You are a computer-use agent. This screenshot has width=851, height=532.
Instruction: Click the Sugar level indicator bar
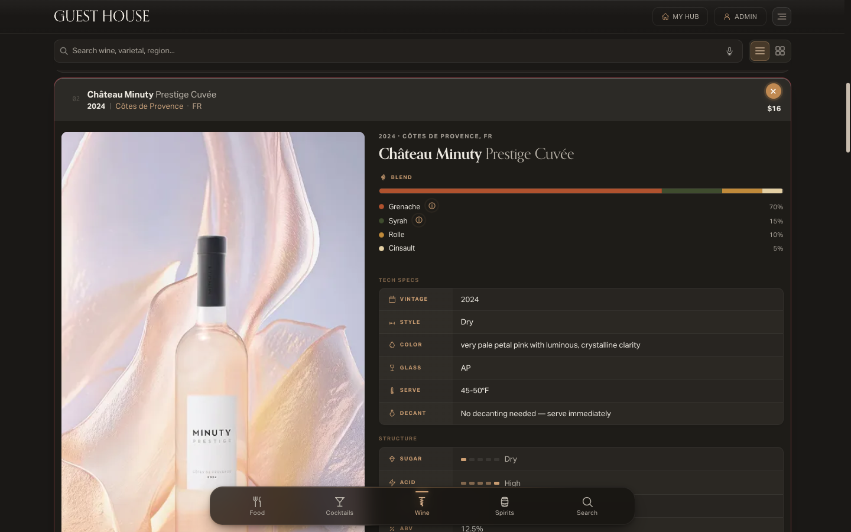tap(480, 459)
